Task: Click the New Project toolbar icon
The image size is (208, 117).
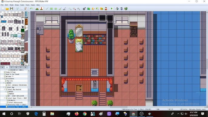Action: tap(3, 9)
